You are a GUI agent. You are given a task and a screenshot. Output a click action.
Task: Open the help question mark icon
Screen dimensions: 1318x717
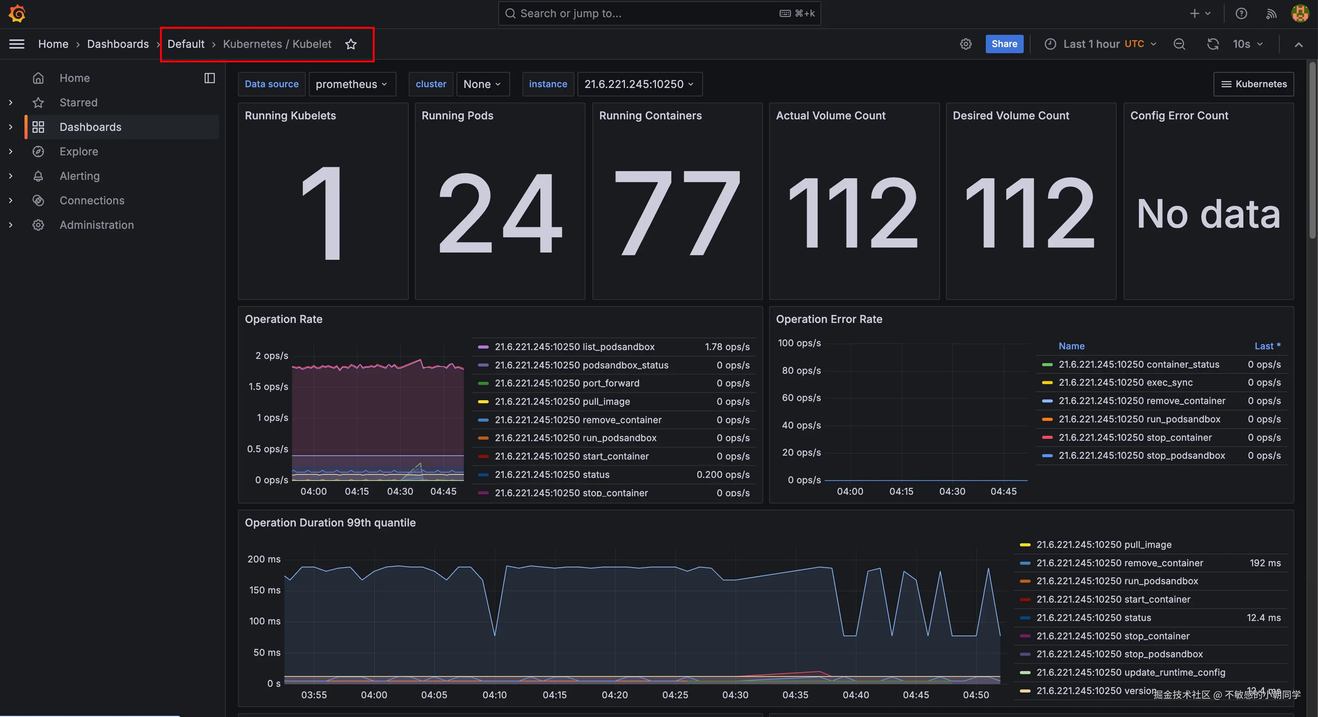(1241, 13)
